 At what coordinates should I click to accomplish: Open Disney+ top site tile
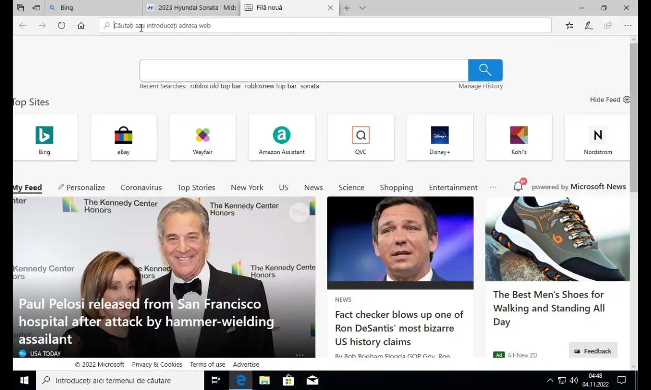(440, 137)
